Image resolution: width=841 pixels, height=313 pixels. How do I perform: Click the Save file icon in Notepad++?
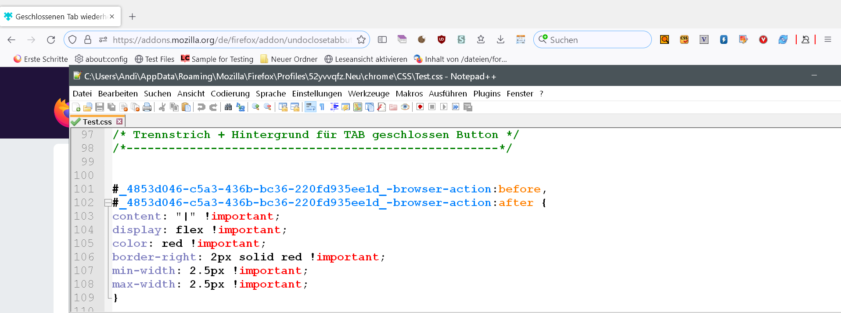[100, 107]
